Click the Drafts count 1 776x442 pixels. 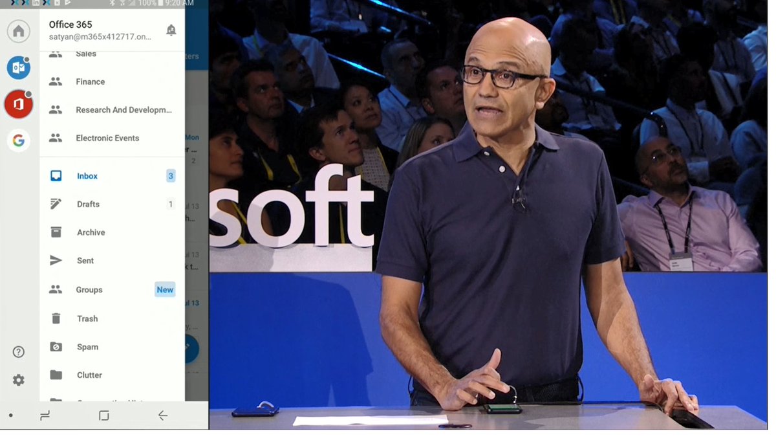tap(171, 204)
